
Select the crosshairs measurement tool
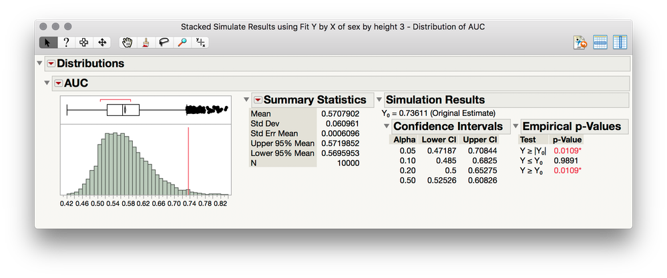pos(200,43)
